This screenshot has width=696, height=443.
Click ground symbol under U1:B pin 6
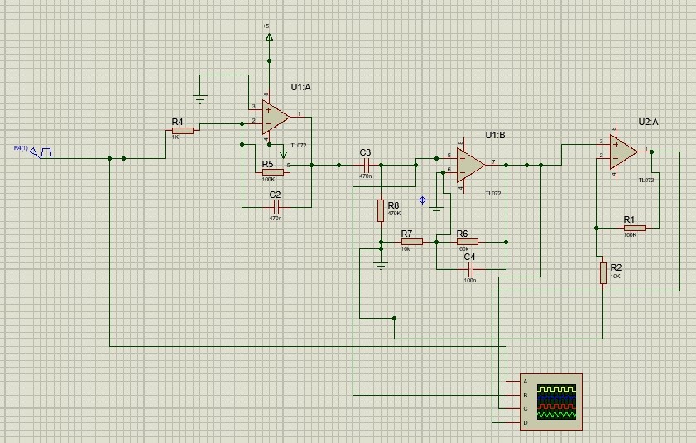[x=436, y=210]
